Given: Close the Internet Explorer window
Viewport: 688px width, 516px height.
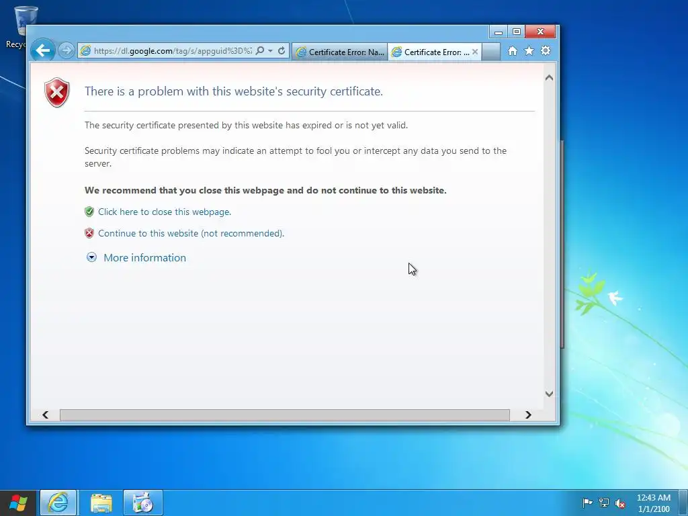Looking at the screenshot, I should 541,32.
